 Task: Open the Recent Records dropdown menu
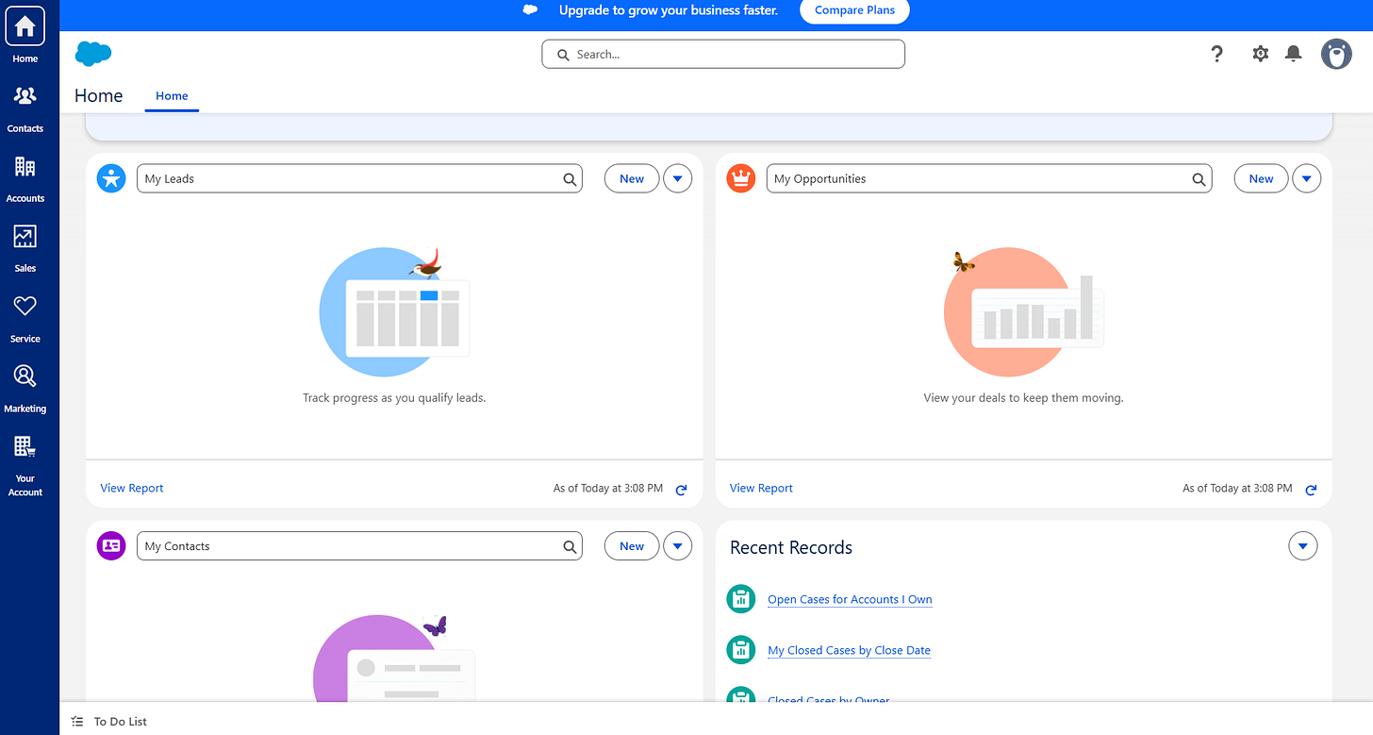(x=1302, y=545)
